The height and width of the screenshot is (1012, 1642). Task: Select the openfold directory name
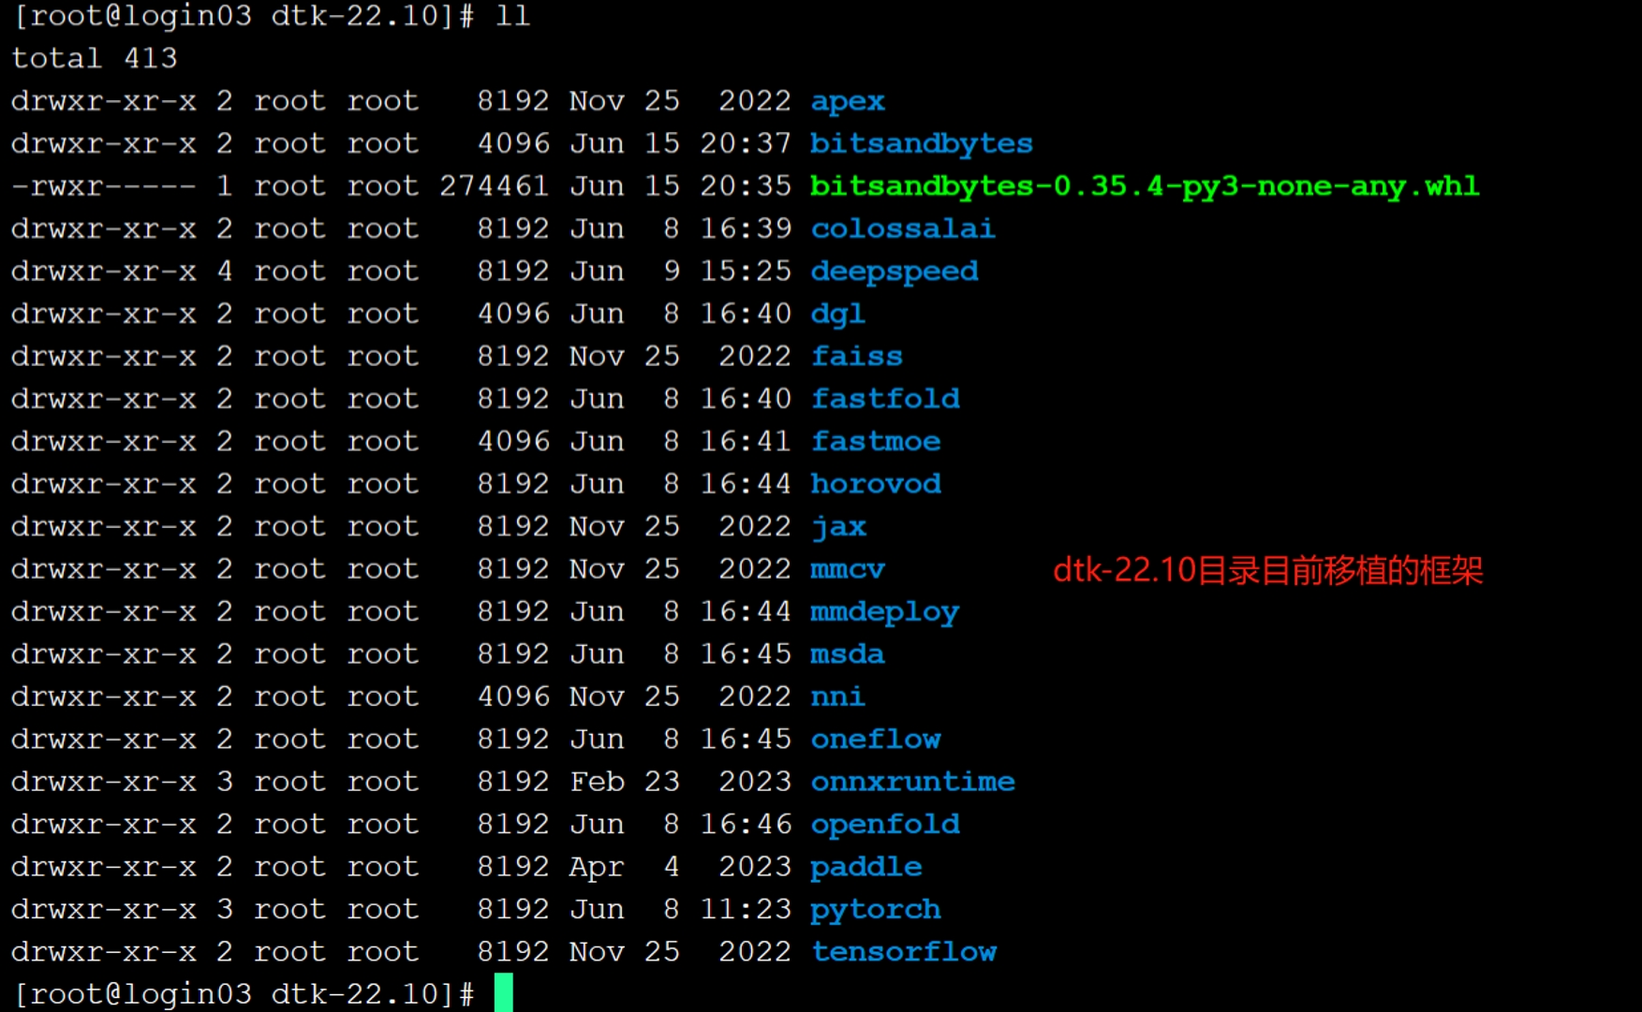pos(885,825)
